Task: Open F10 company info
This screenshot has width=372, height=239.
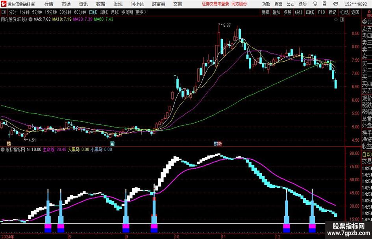Action: click(x=322, y=12)
